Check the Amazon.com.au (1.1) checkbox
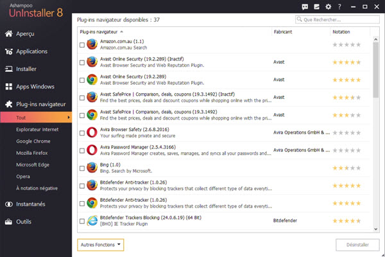The width and height of the screenshot is (385, 257). pyautogui.click(x=82, y=45)
